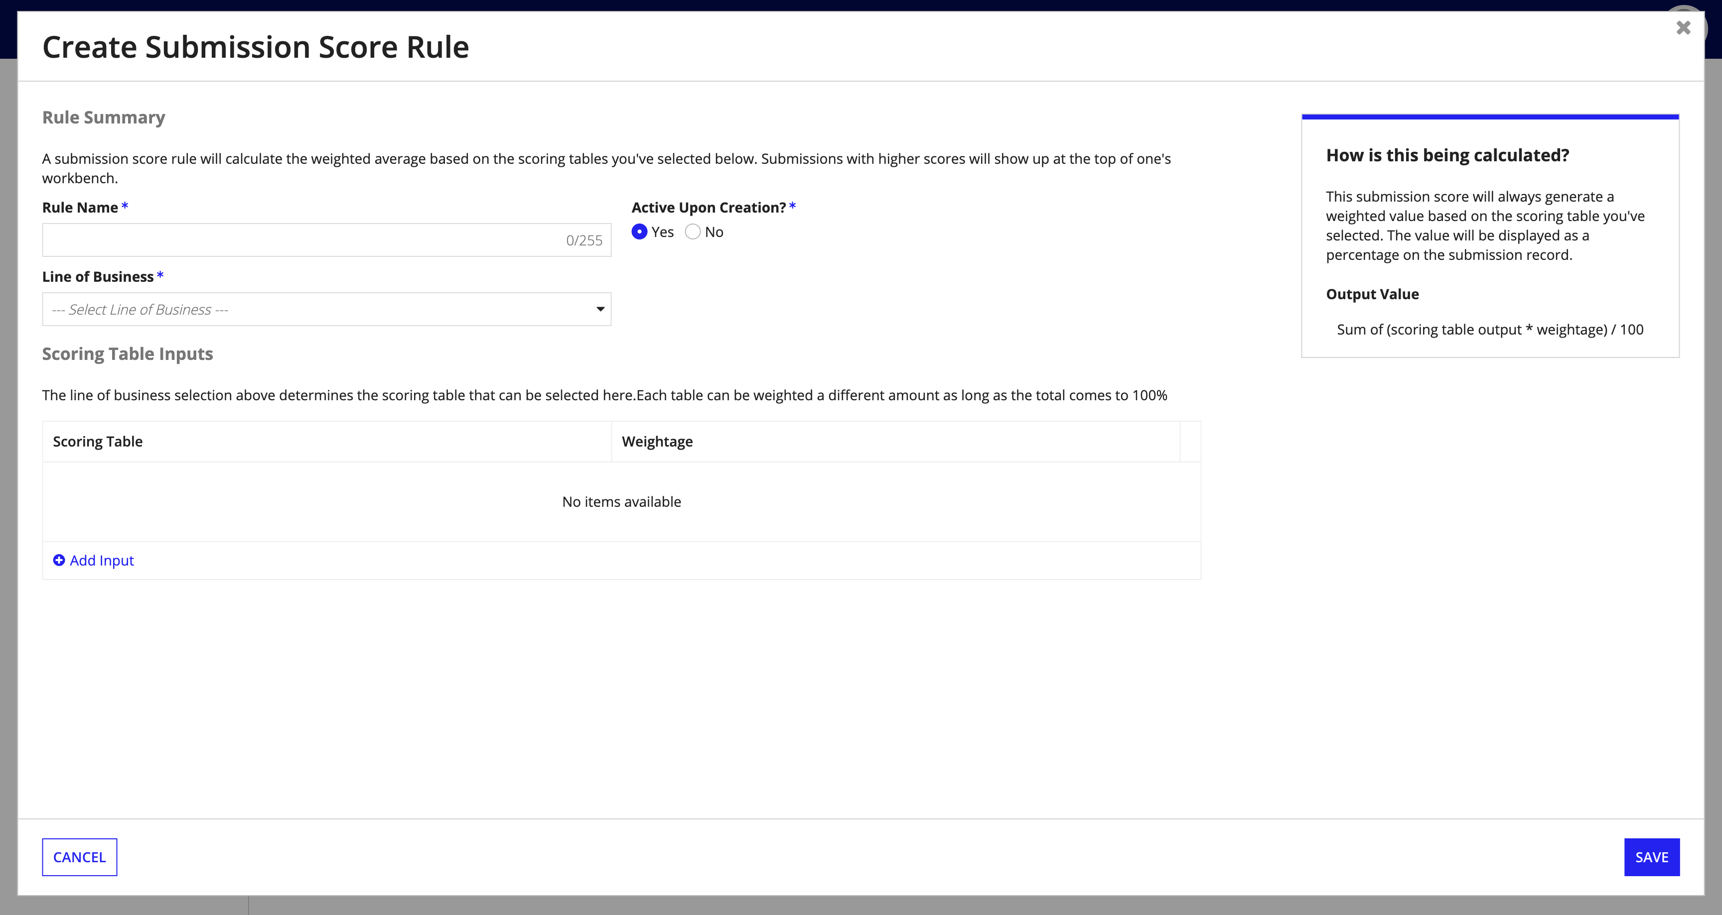Viewport: 1722px width, 915px height.
Task: Open the Select Line of Business menu
Action: (327, 310)
